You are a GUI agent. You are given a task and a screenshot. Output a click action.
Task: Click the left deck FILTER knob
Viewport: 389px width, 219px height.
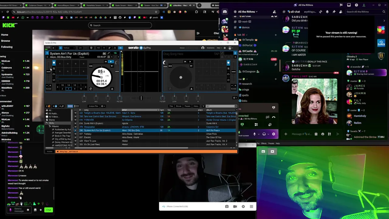(x=120, y=97)
